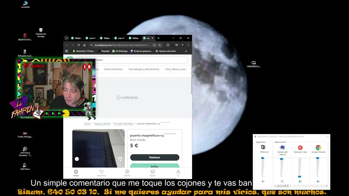Open Opinión sobre libro bookmark
The width and height of the screenshot is (349, 196).
[166, 51]
